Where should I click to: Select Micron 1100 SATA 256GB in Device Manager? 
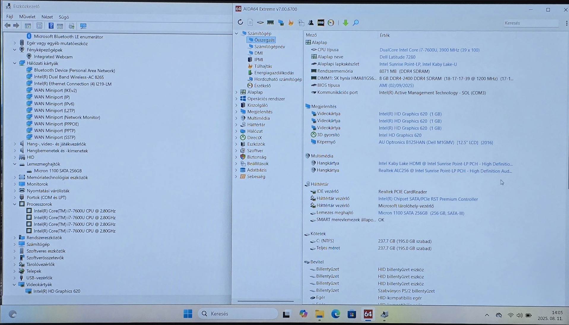(58, 171)
